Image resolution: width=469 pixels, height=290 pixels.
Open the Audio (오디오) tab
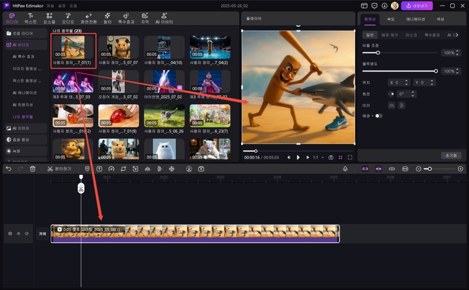click(68, 18)
